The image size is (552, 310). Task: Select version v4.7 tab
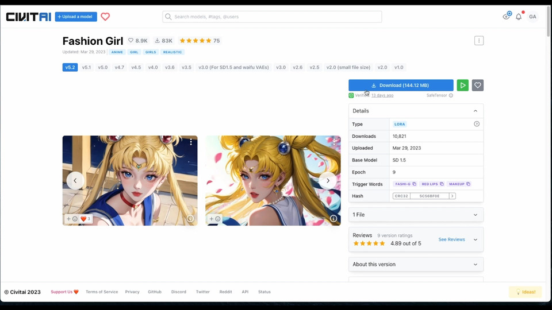120,67
